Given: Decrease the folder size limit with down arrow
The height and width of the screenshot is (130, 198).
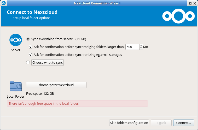Looking at the screenshot, I should [141, 48].
